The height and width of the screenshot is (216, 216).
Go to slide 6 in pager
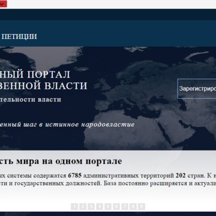pos(116,207)
